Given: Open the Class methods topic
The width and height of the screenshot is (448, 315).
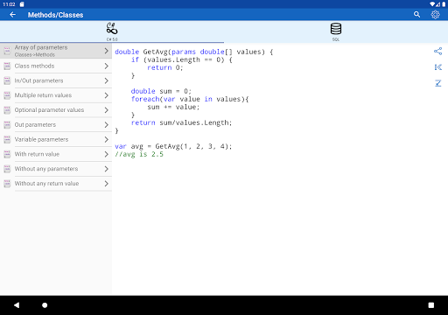Looking at the screenshot, I should click(x=56, y=66).
